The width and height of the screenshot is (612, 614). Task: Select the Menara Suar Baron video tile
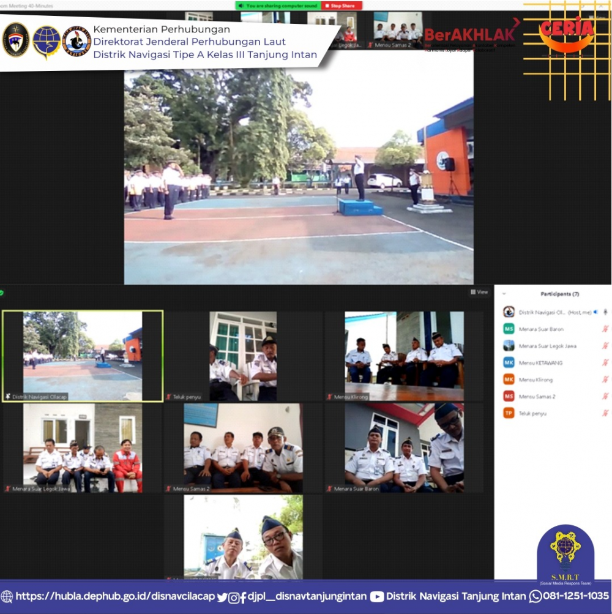pos(404,448)
